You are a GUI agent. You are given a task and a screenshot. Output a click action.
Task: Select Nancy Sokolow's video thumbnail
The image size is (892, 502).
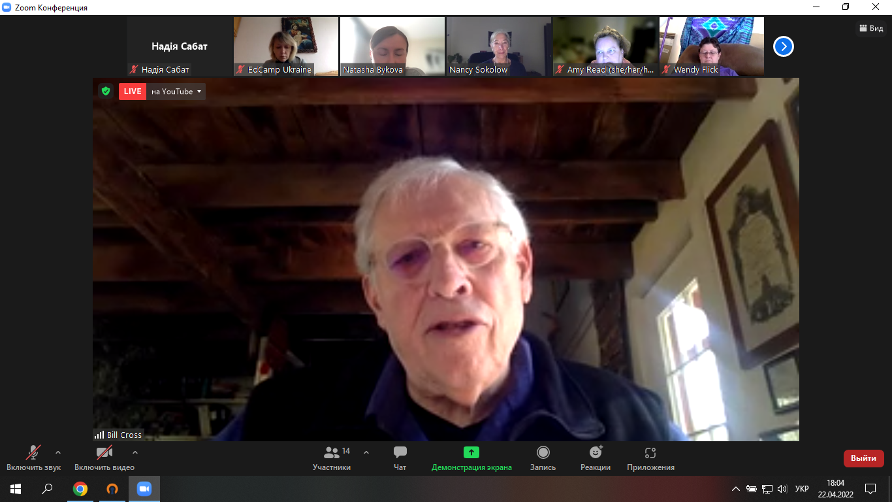[499, 46]
